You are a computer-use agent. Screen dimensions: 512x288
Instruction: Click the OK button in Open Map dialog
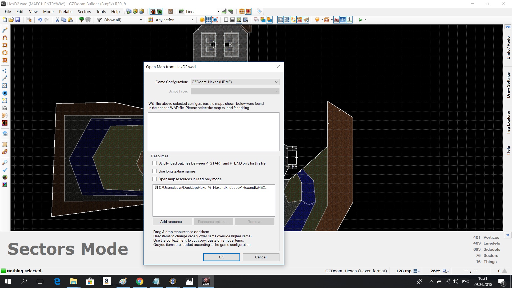(221, 257)
